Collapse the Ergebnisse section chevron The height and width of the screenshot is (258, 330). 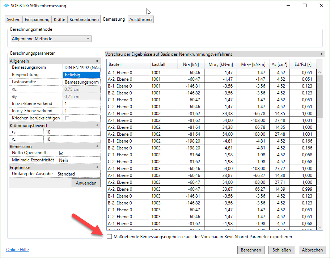[x=97, y=168]
